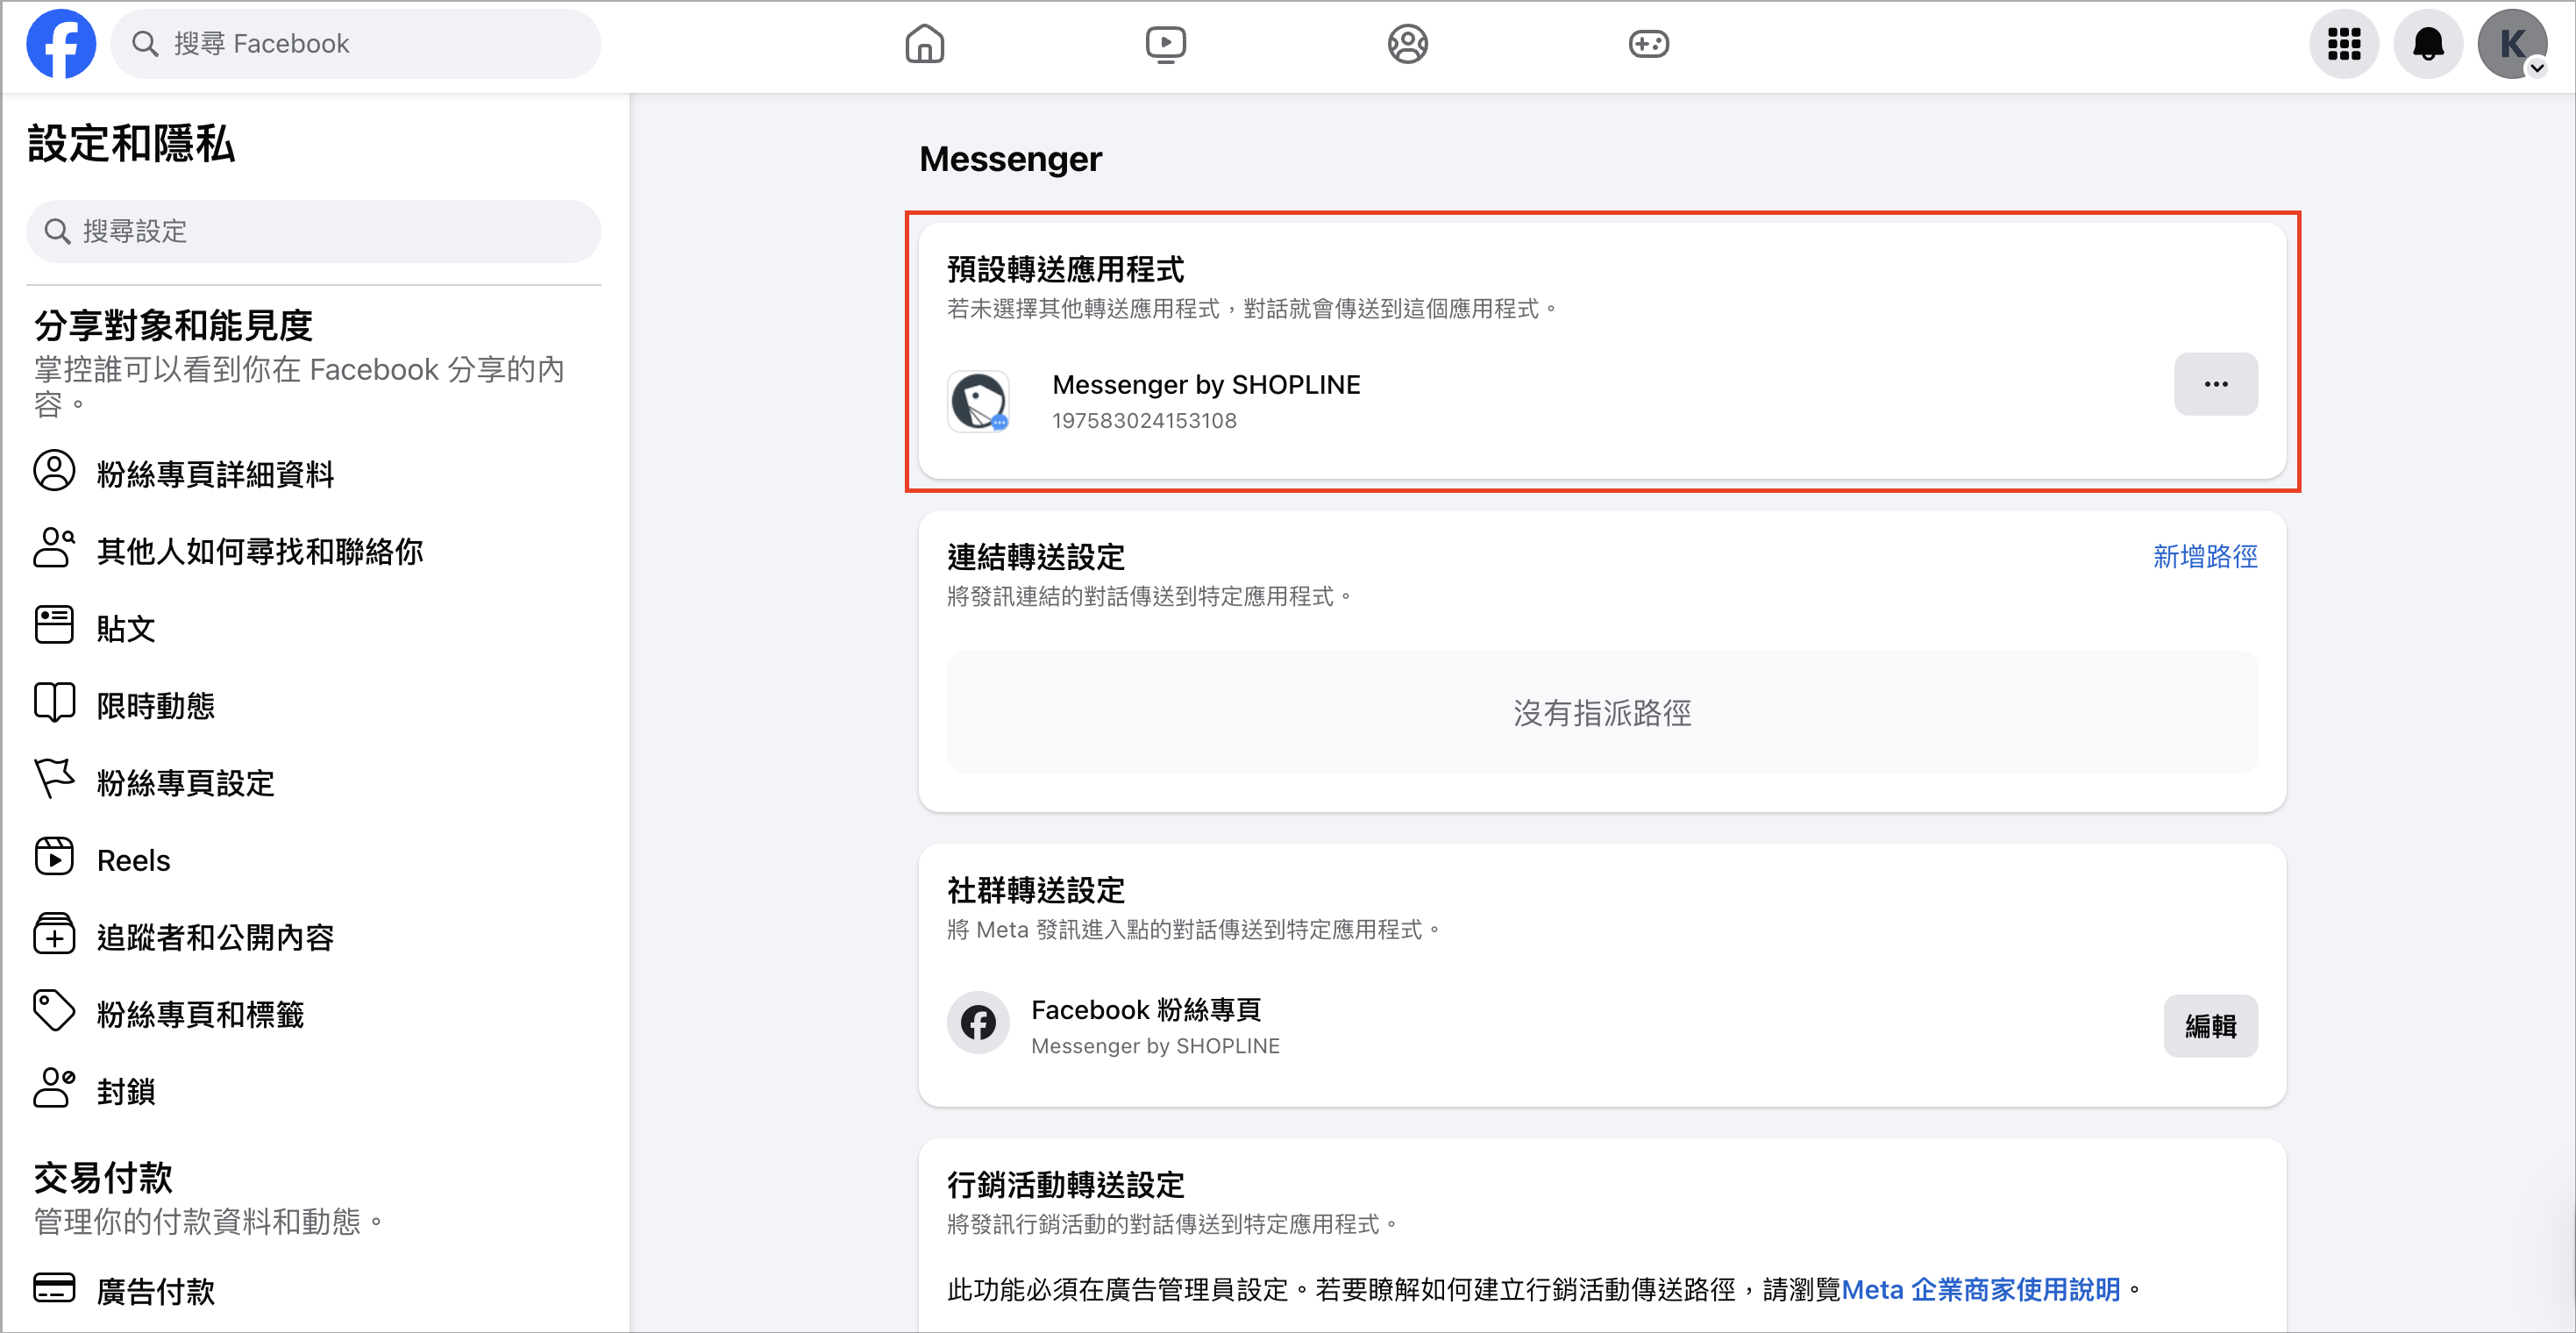Click the '交易付款' section heading
The width and height of the screenshot is (2576, 1333).
(103, 1178)
